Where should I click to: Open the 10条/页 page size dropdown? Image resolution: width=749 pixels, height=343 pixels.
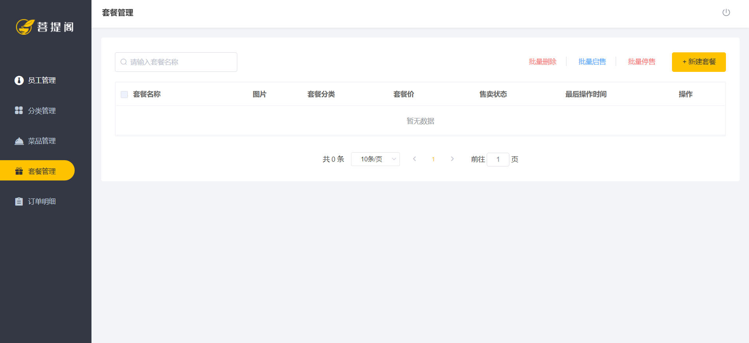pos(375,159)
